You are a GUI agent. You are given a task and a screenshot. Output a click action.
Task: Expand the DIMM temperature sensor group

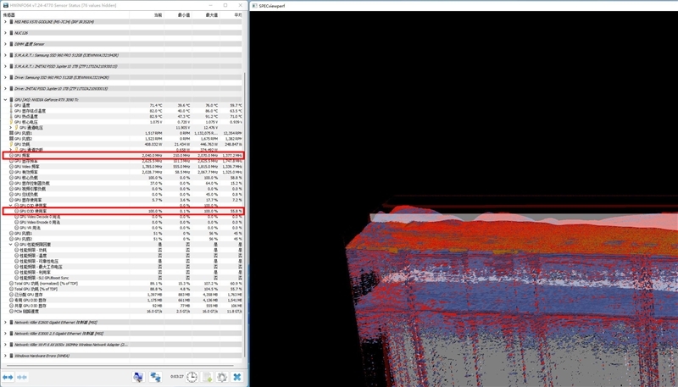click(6, 43)
